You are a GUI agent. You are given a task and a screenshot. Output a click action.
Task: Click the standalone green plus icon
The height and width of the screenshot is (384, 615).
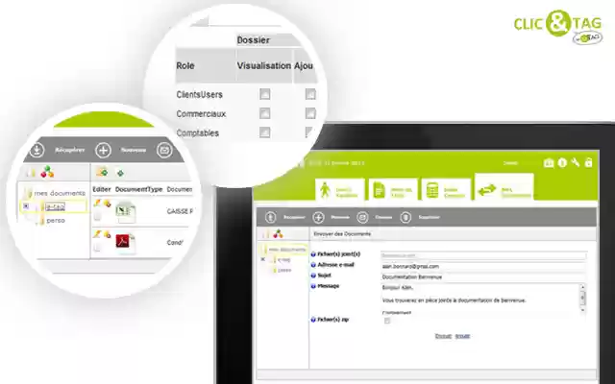tap(120, 173)
